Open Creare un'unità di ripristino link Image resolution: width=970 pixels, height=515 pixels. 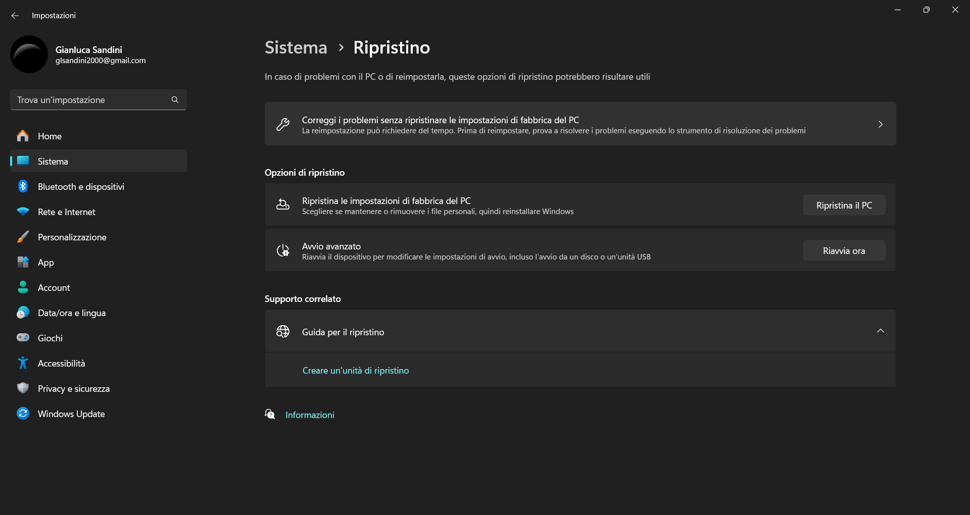click(356, 371)
